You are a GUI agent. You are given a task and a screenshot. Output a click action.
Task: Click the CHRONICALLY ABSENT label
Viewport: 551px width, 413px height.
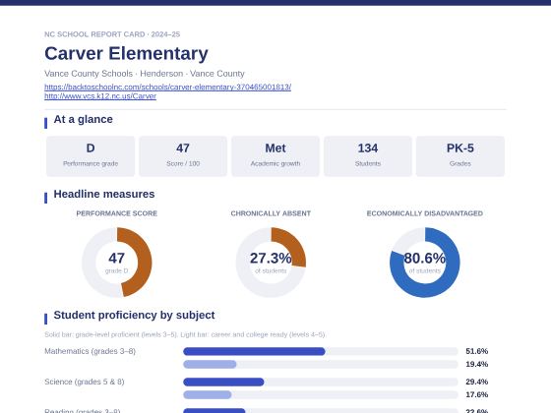coord(271,213)
